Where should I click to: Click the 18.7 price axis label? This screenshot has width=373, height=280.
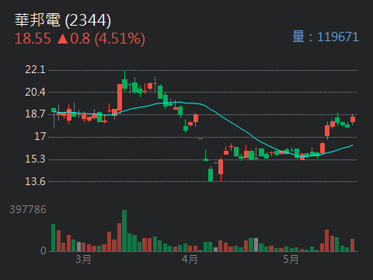(35, 114)
